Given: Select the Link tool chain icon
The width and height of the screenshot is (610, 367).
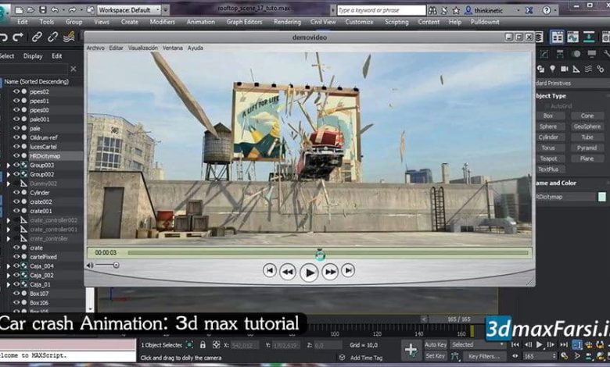Looking at the screenshot, I should pos(37,37).
